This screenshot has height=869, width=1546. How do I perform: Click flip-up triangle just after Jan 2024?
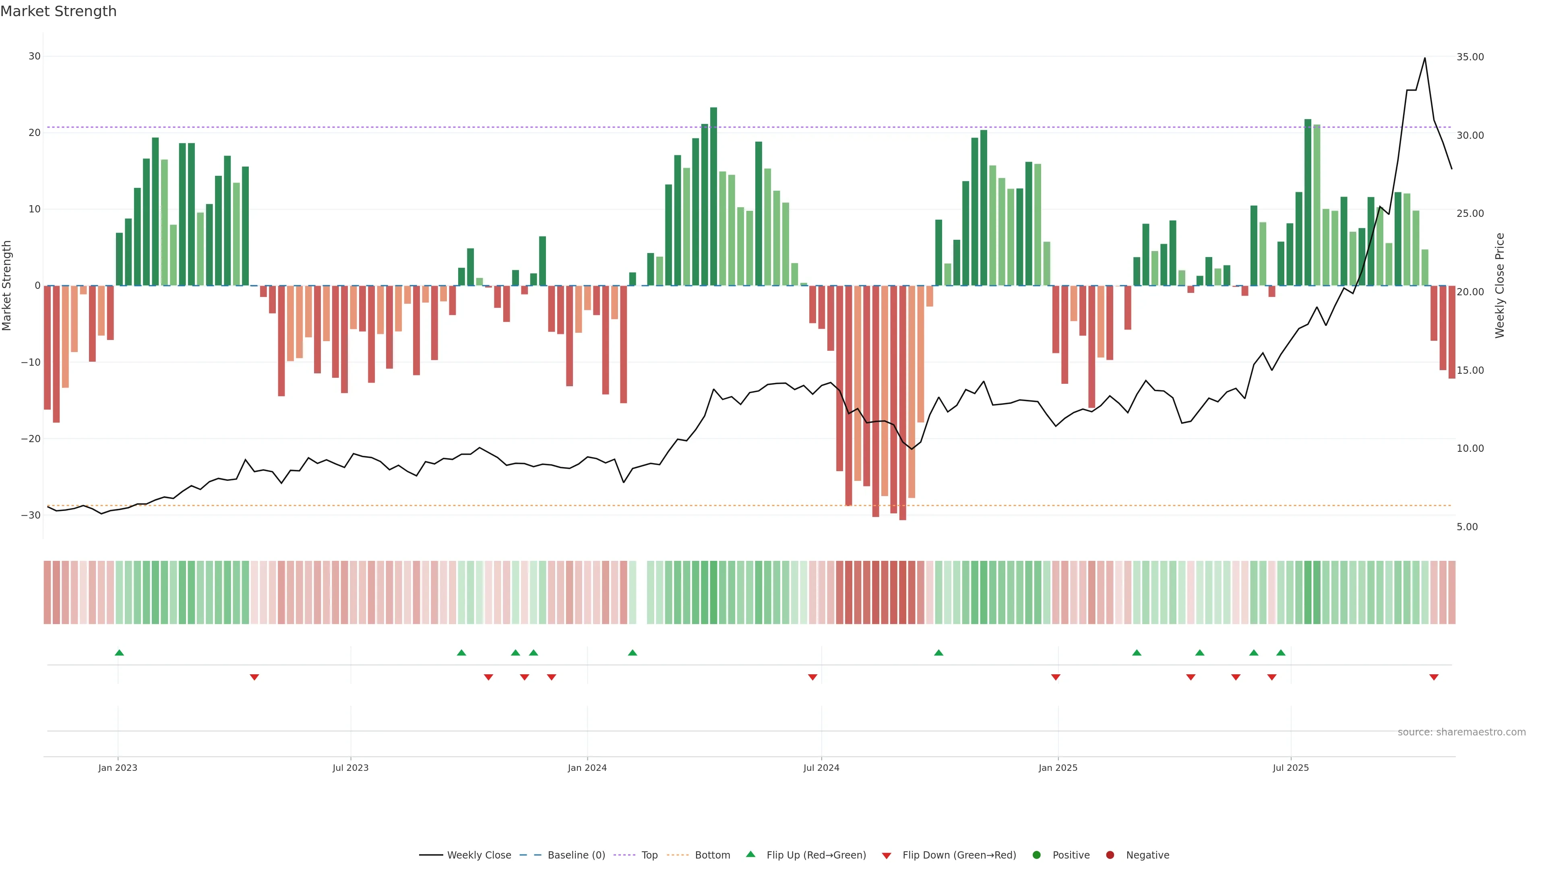[632, 653]
